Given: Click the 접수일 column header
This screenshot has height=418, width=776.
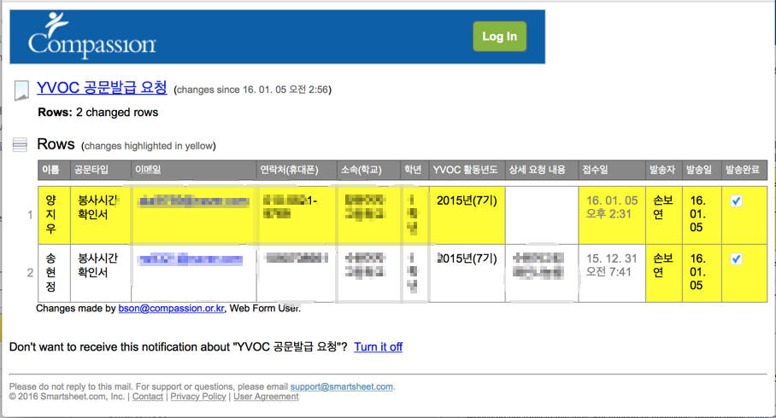Looking at the screenshot, I should (612, 170).
